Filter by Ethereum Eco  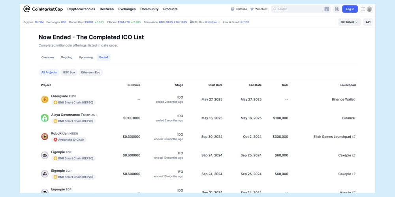[x=91, y=72]
